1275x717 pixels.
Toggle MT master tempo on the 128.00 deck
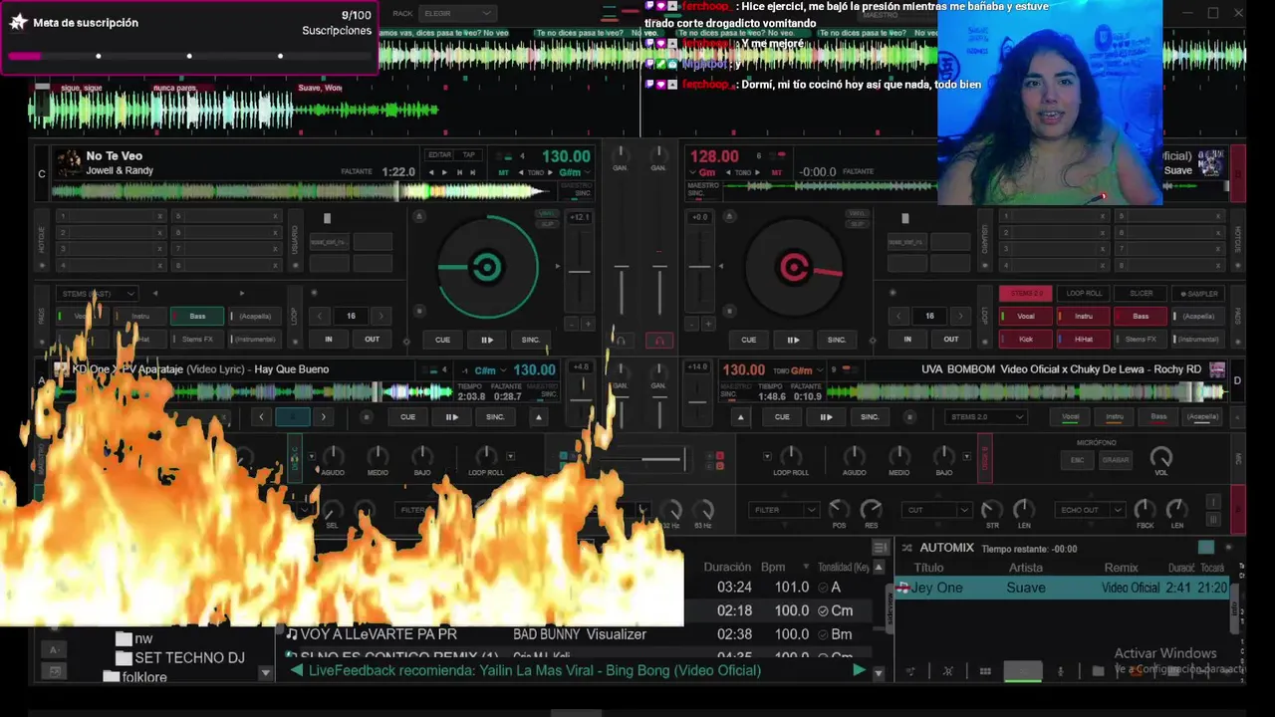(777, 172)
